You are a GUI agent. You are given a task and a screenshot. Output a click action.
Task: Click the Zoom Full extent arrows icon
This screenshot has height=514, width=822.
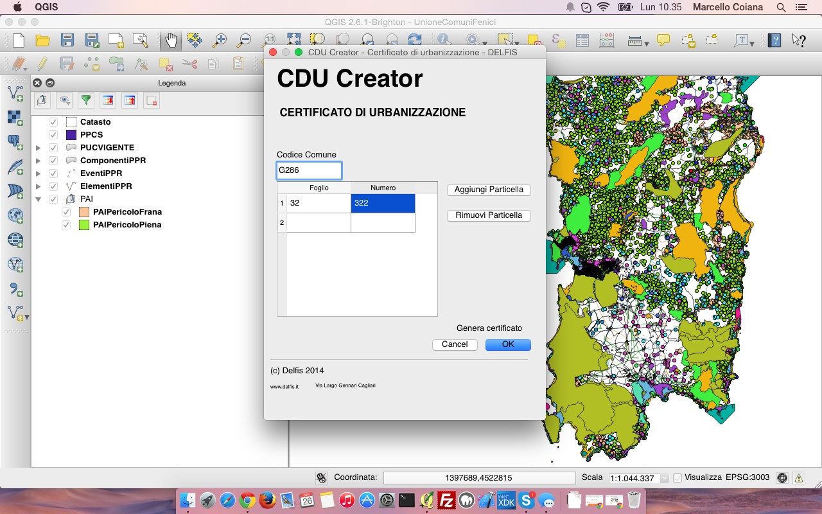pos(294,40)
